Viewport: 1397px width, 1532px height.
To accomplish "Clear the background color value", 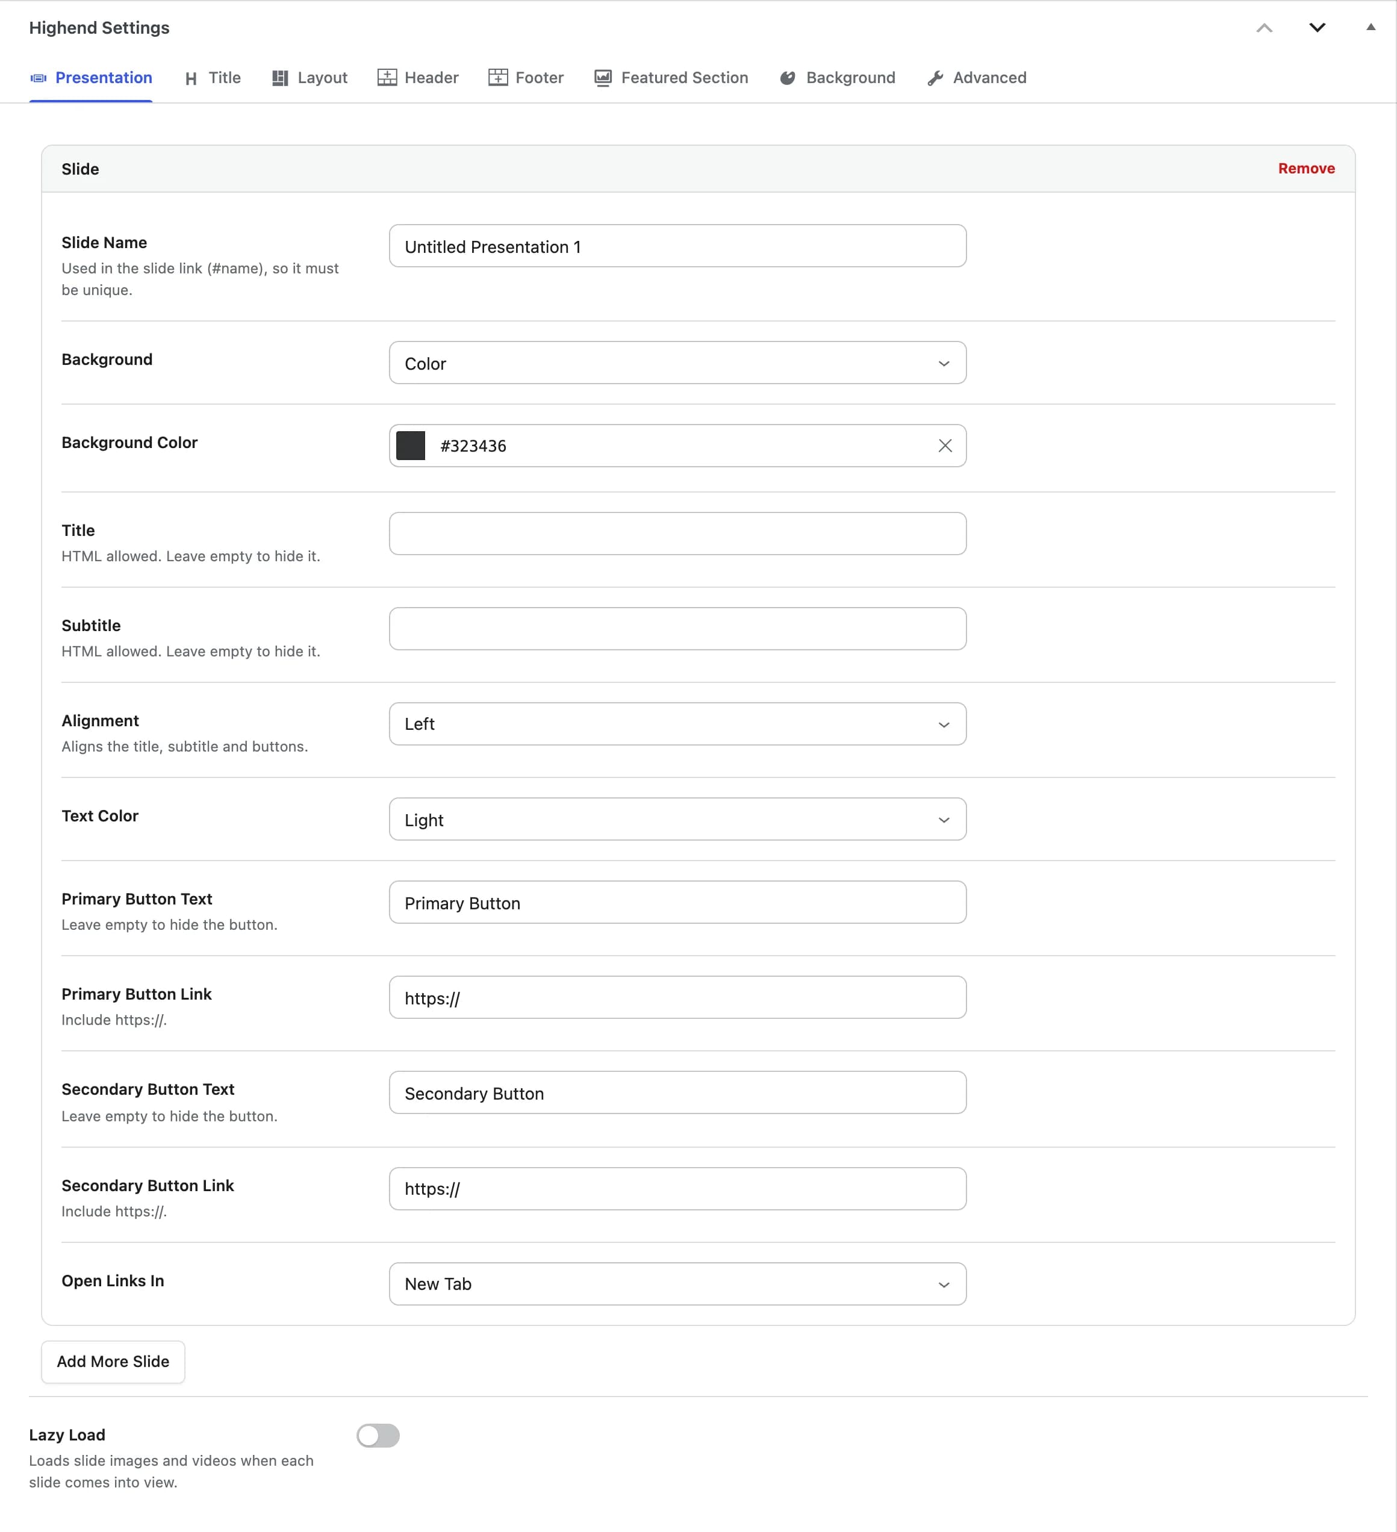I will click(x=945, y=446).
